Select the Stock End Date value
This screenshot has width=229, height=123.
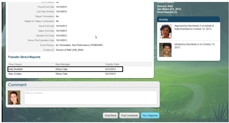pyautogui.click(x=61, y=26)
